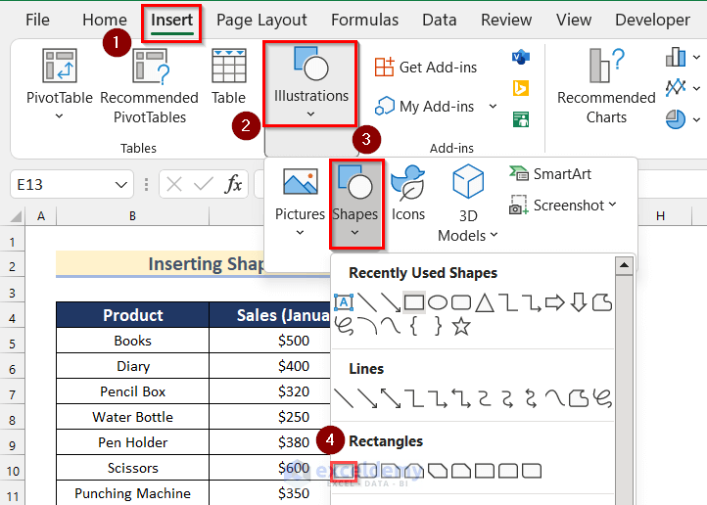Select column B header
Viewport: 707px width, 505px height.
point(132,216)
